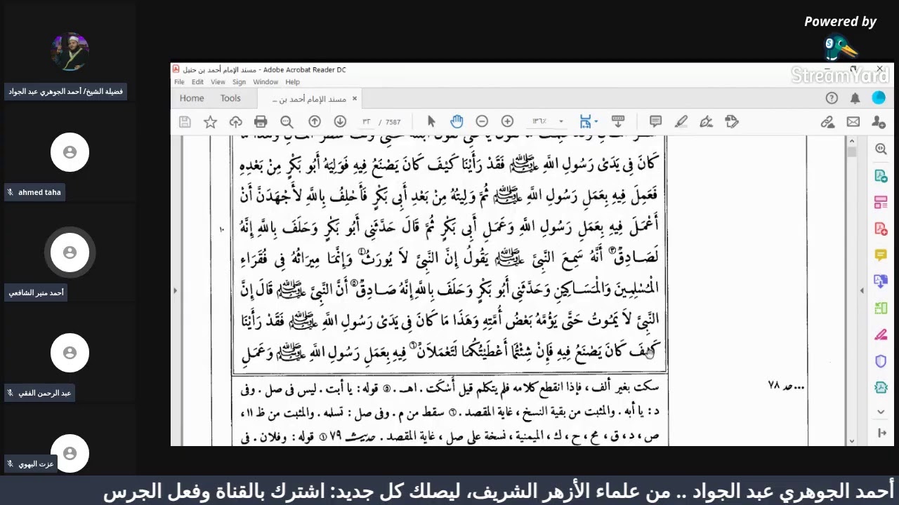
Task: Collapse right pane with small triangle
Action: click(x=862, y=290)
